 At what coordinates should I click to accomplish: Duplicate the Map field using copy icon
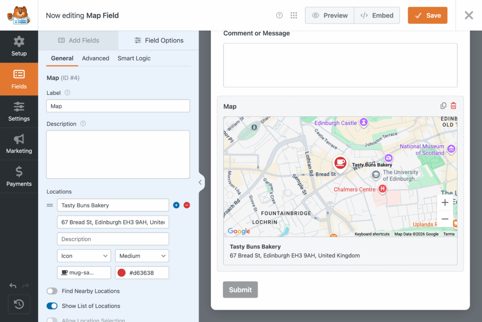(443, 106)
